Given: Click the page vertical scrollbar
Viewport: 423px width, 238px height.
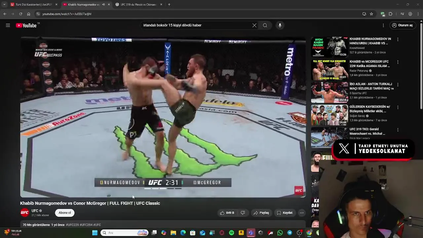Looking at the screenshot, I should pyautogui.click(x=421, y=66).
